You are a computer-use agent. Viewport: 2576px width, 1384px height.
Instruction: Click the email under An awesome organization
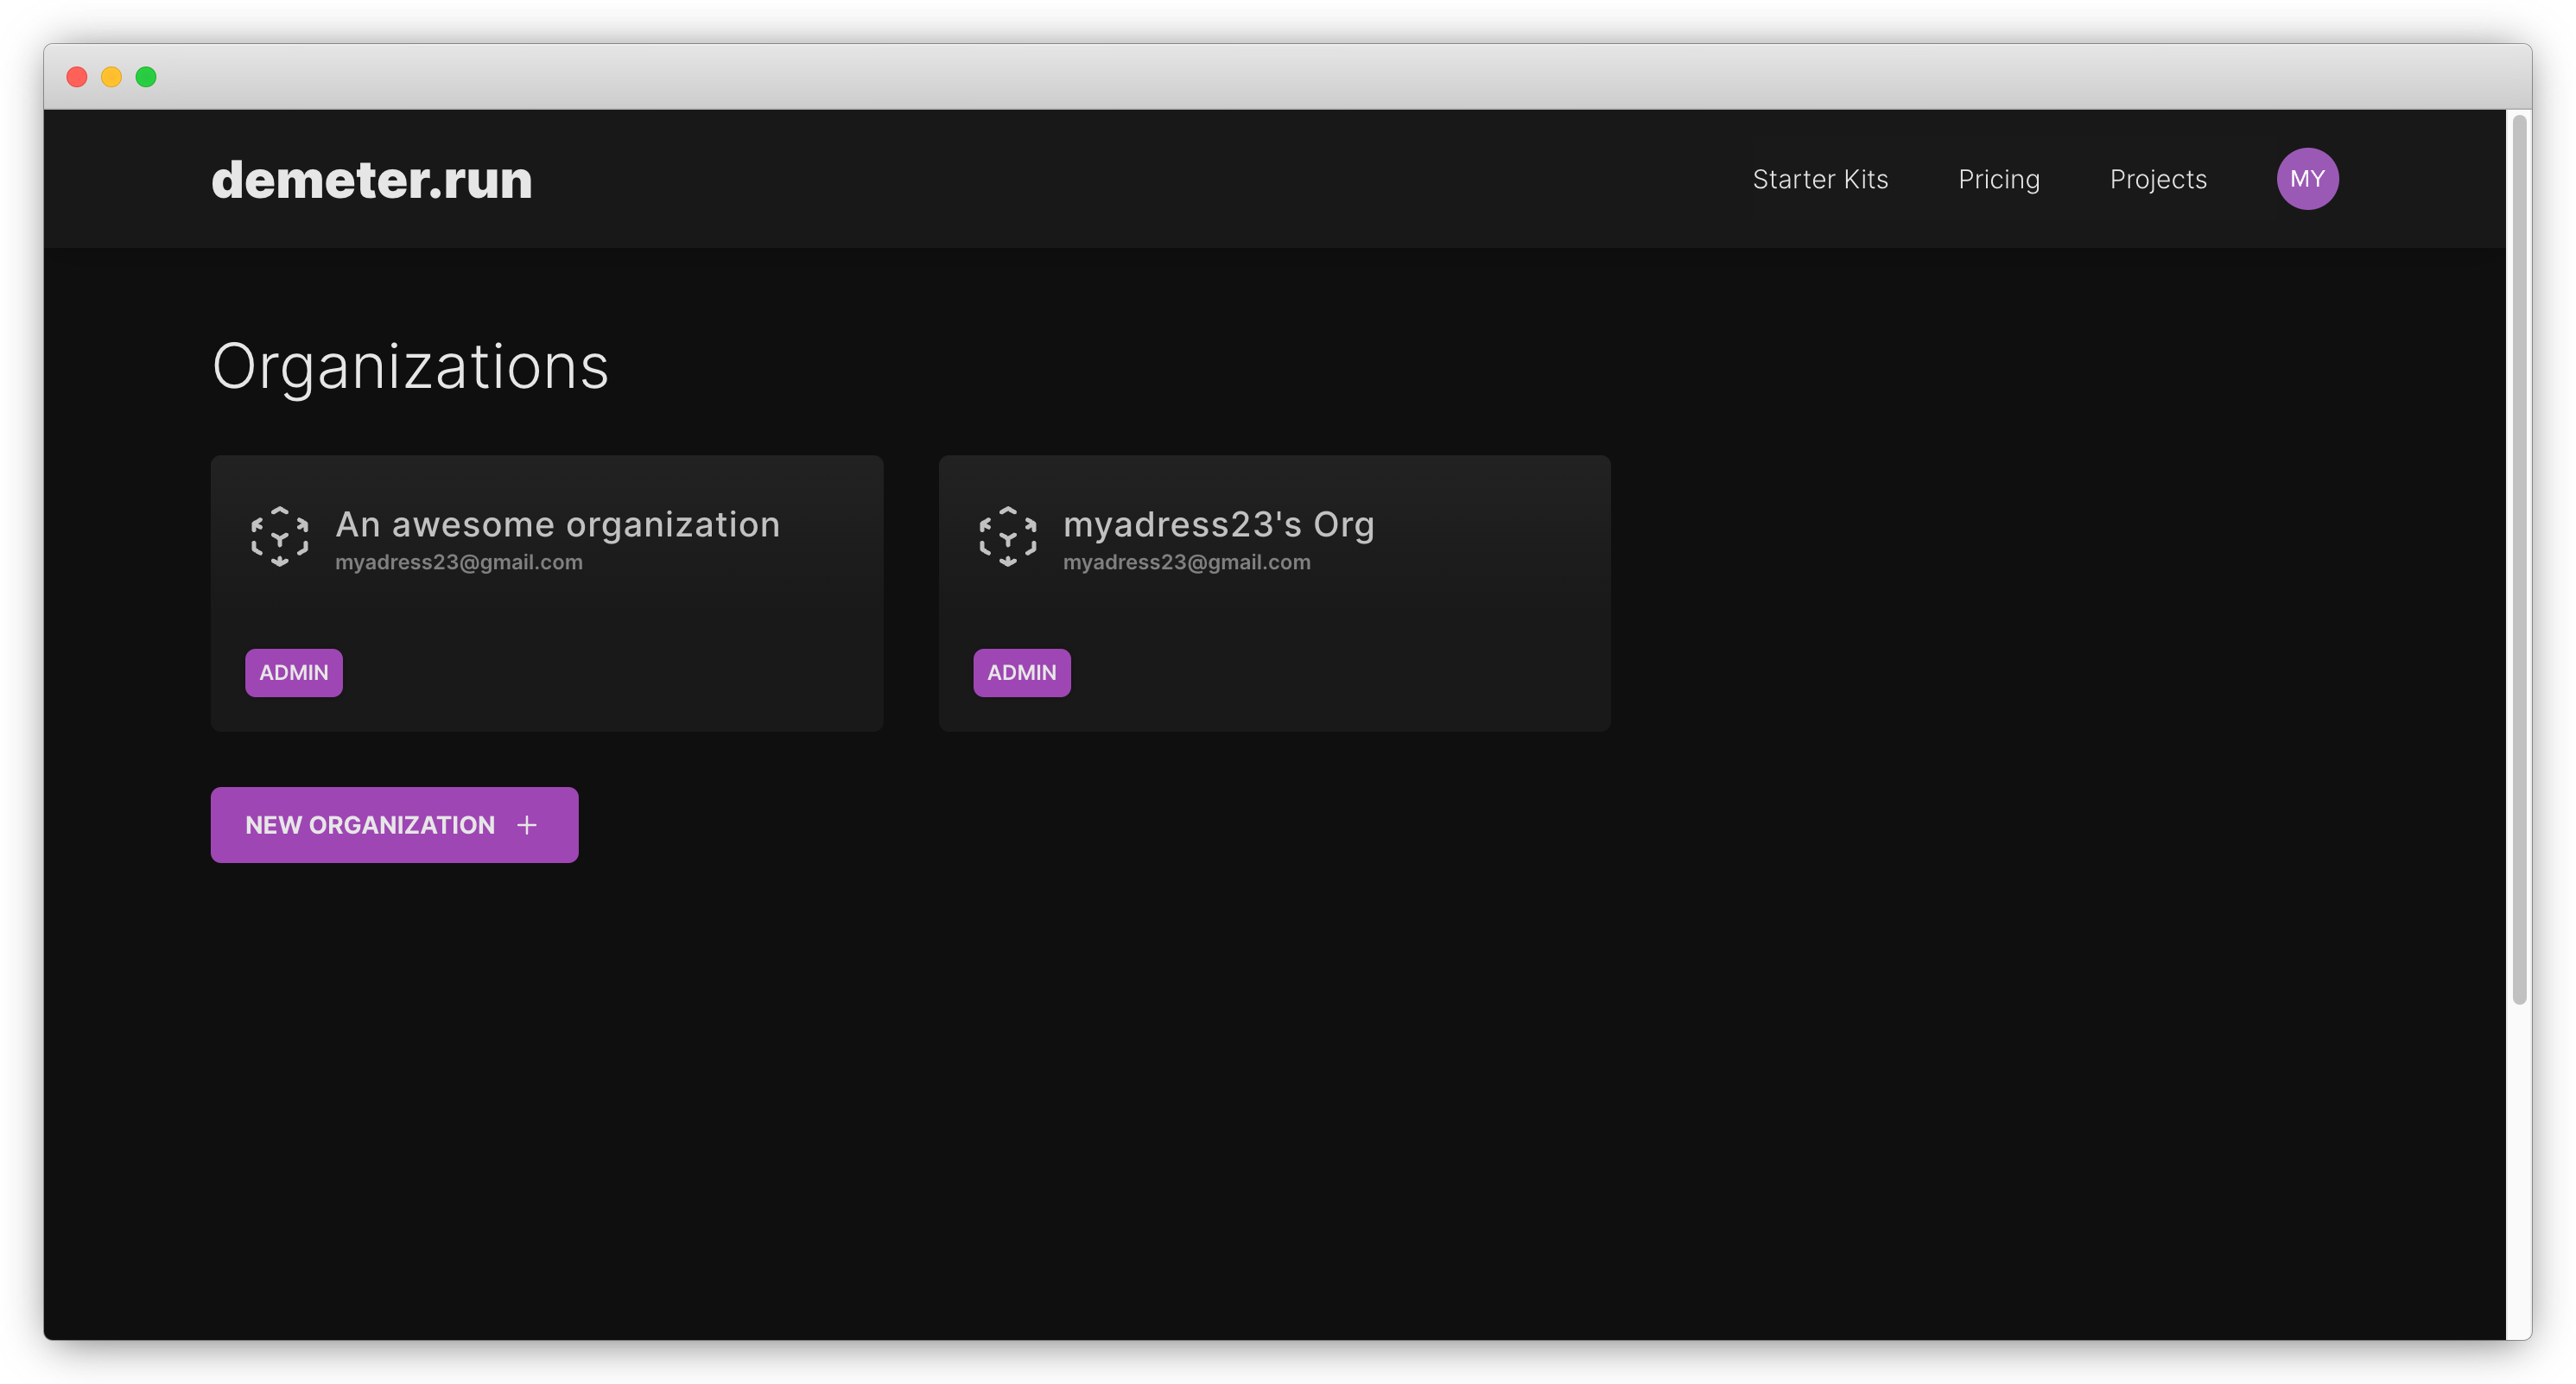(x=459, y=562)
